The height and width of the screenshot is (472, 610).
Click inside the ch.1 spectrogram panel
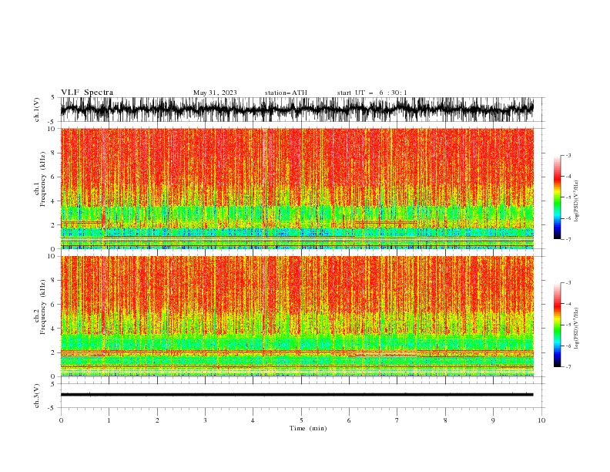[x=297, y=188]
